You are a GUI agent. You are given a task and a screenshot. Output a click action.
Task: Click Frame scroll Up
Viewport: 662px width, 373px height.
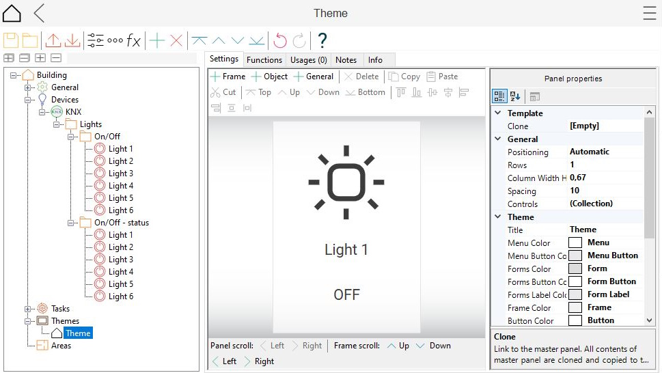point(398,346)
